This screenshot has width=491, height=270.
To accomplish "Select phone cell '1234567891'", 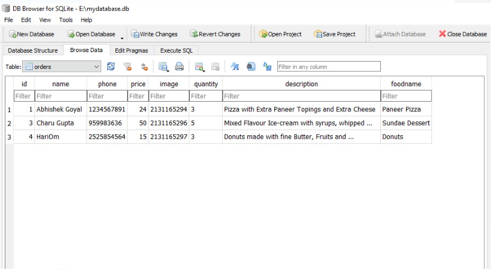I will (107, 110).
